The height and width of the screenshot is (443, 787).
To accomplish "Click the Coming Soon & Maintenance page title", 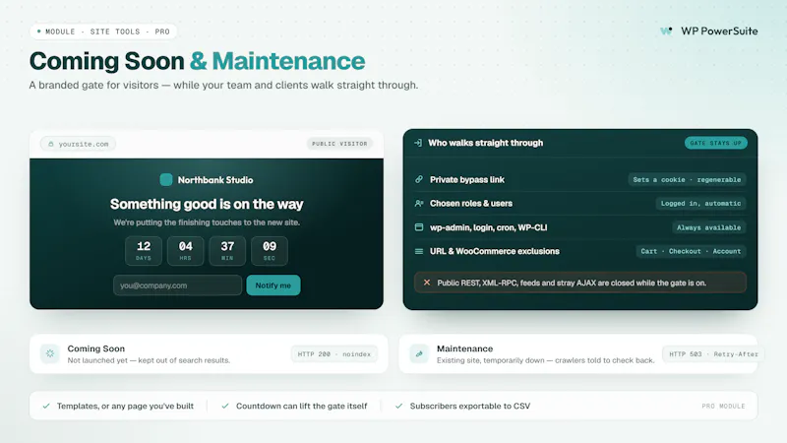I will pos(198,61).
